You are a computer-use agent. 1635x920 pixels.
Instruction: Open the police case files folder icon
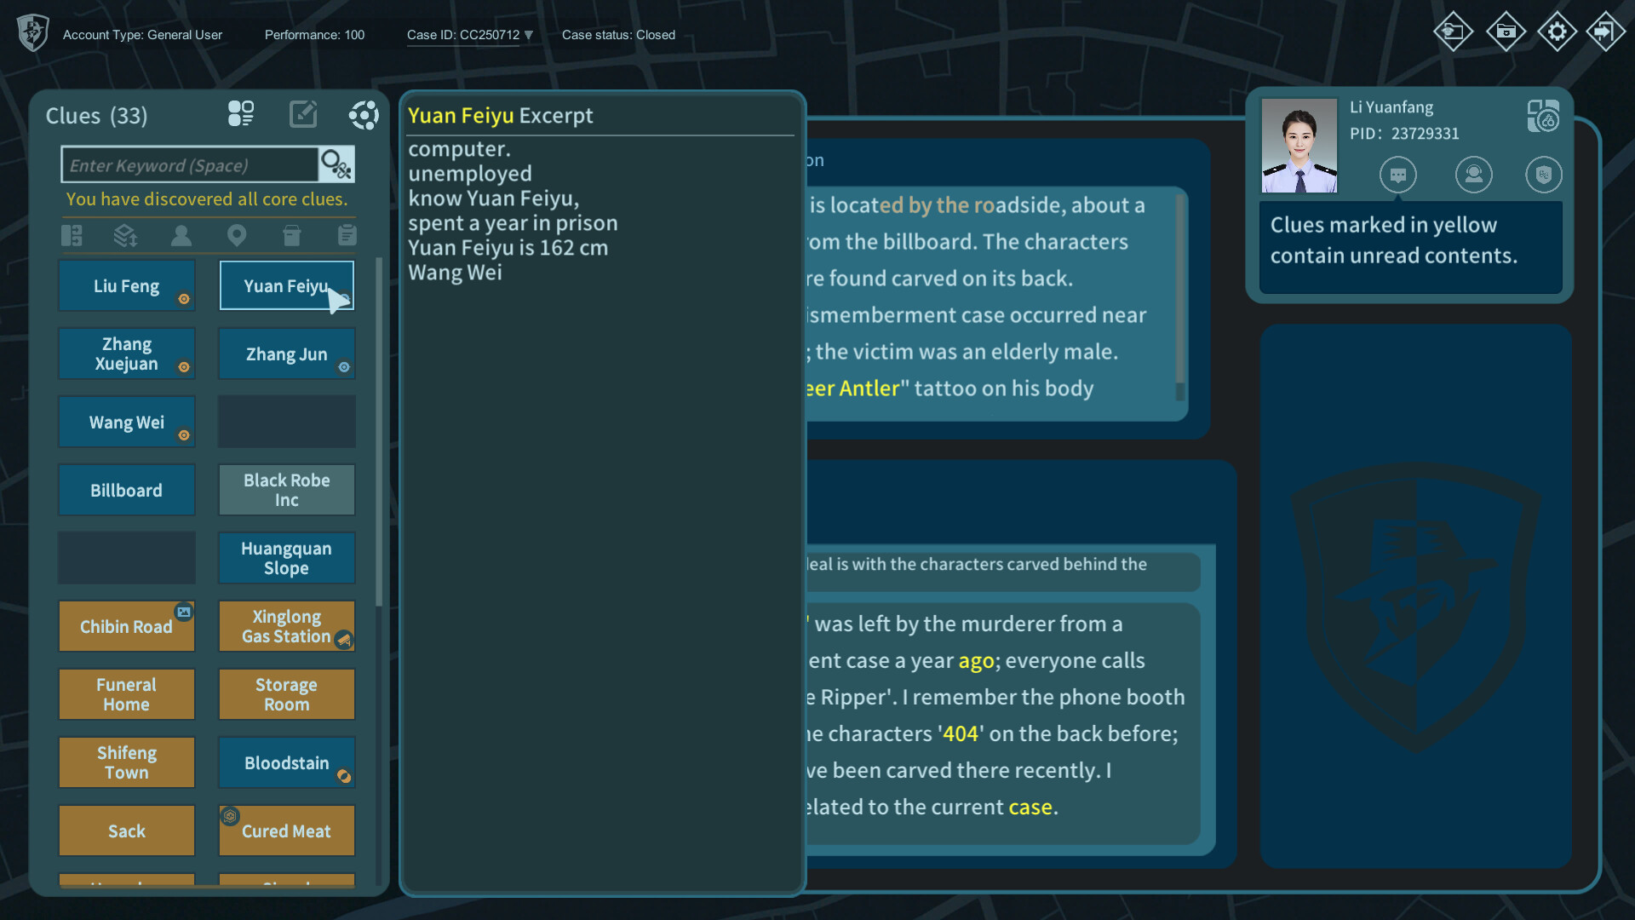(x=1454, y=32)
